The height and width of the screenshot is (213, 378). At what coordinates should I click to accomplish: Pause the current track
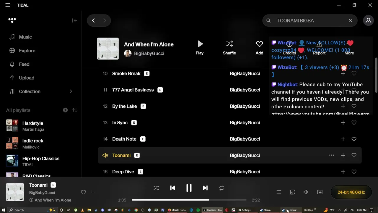pyautogui.click(x=189, y=188)
